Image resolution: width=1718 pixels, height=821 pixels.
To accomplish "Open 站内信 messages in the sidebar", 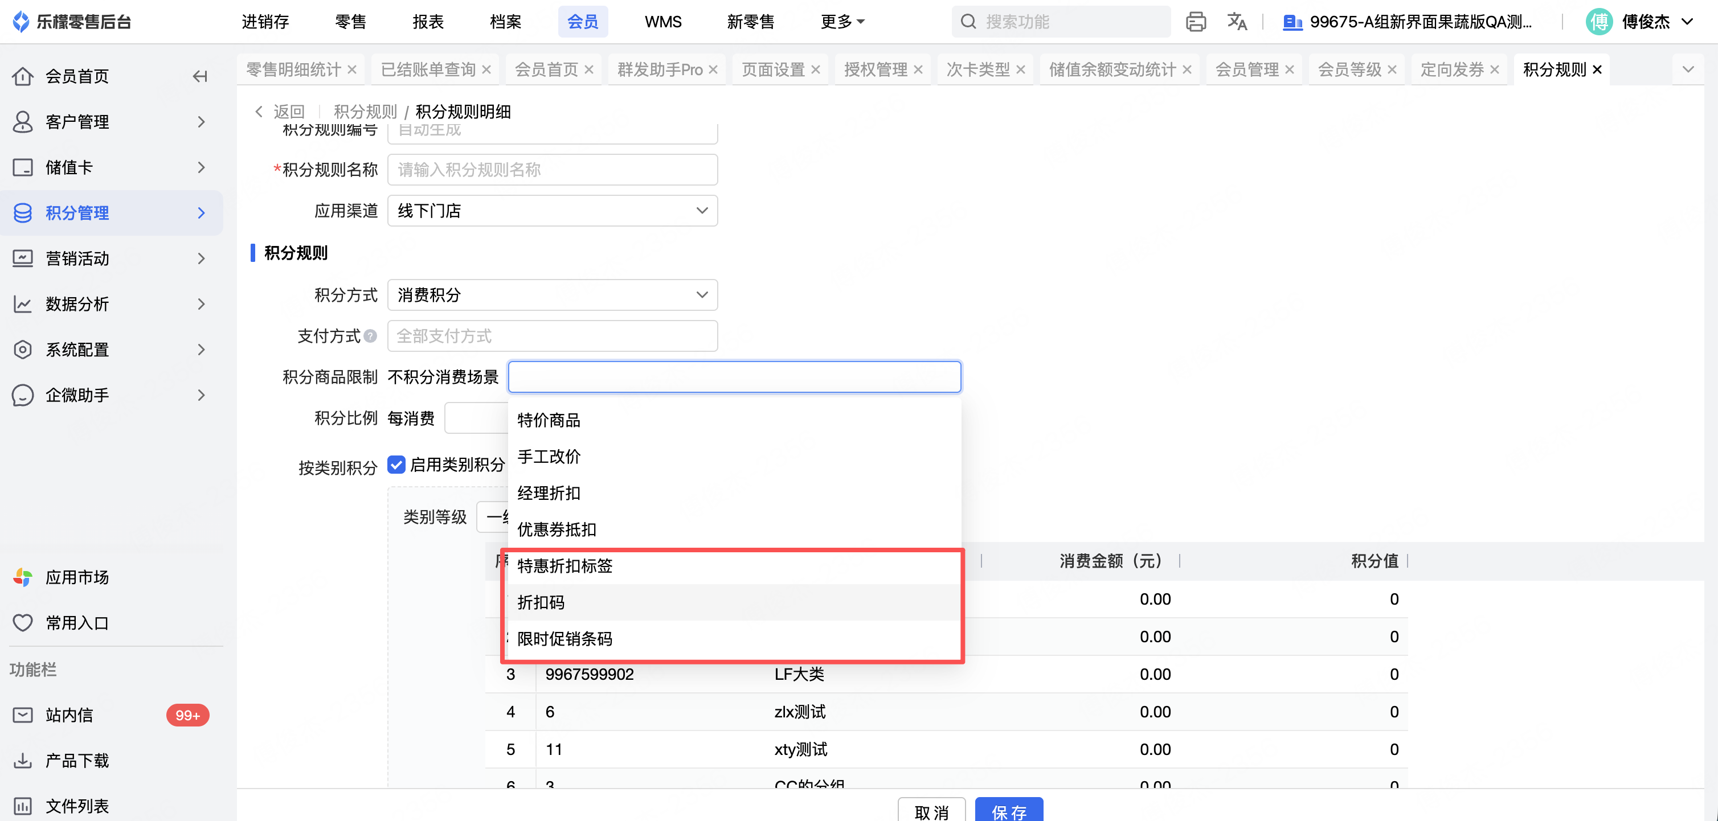I will [69, 715].
